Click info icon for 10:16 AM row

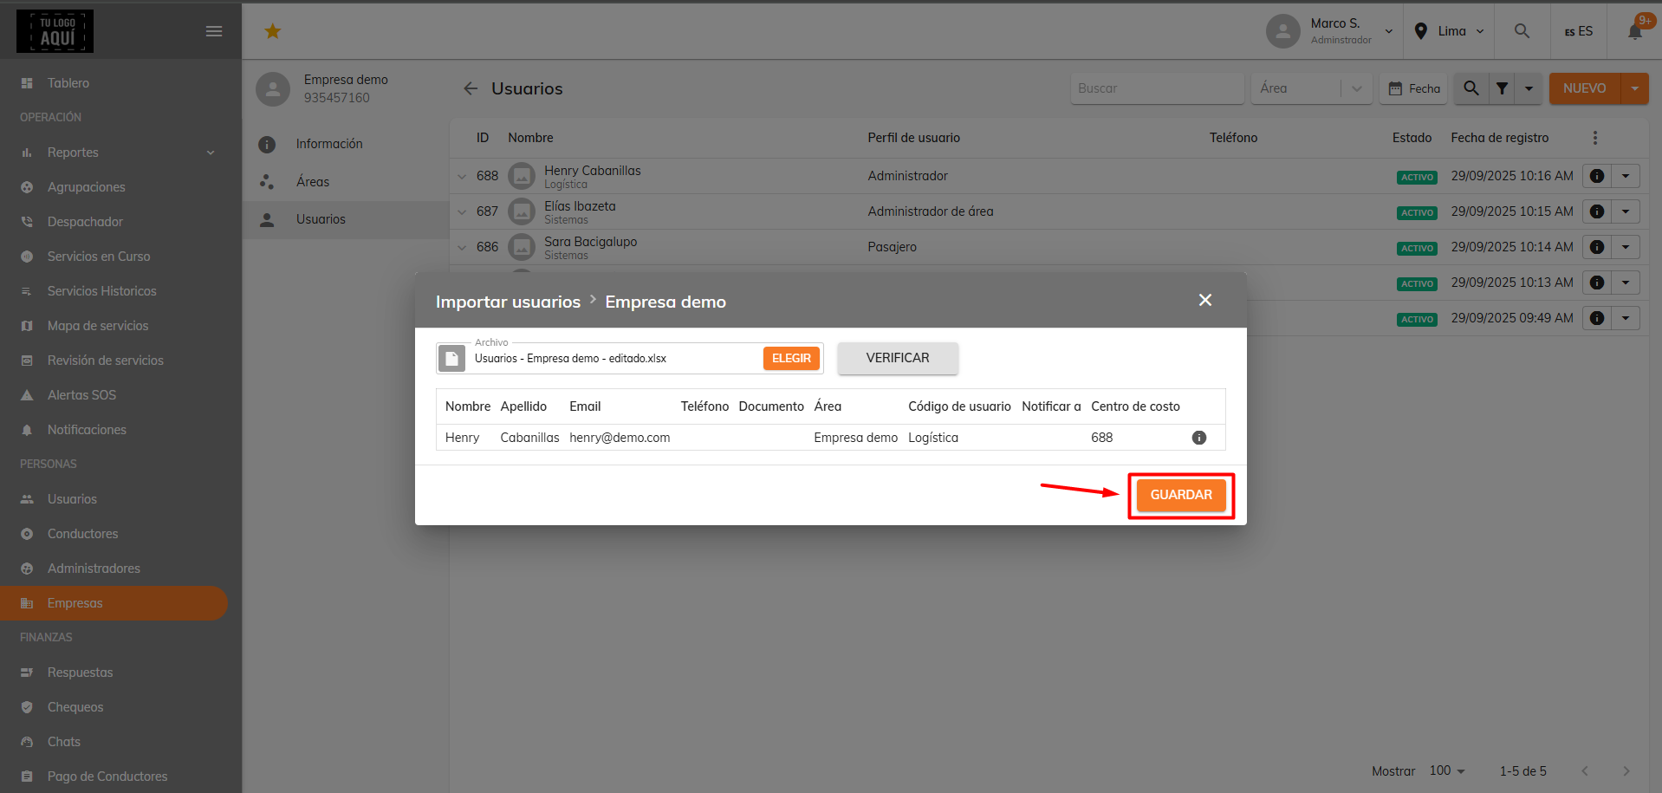pos(1597,176)
